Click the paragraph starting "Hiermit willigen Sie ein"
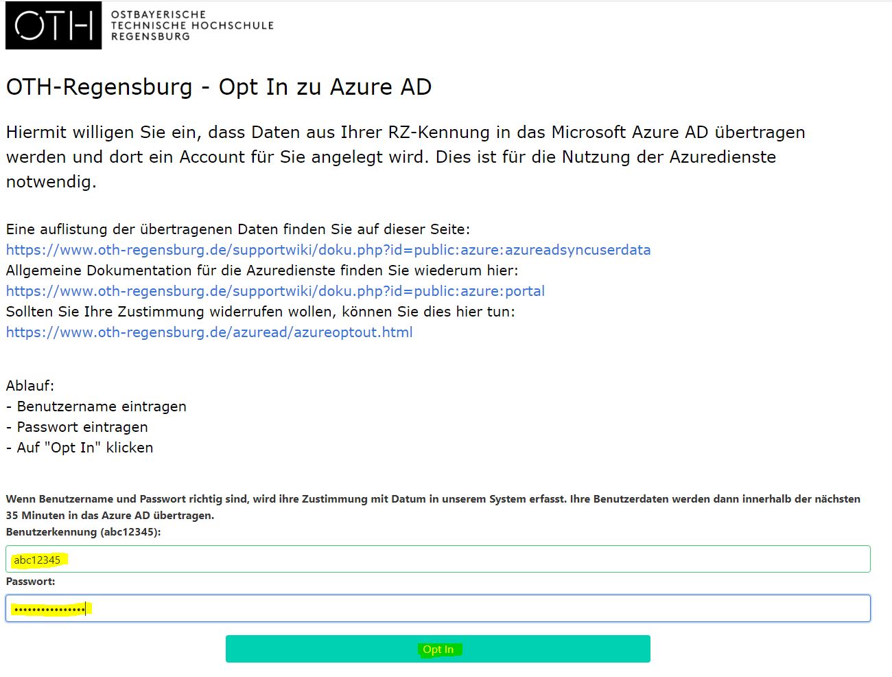The height and width of the screenshot is (677, 892). pos(406,157)
